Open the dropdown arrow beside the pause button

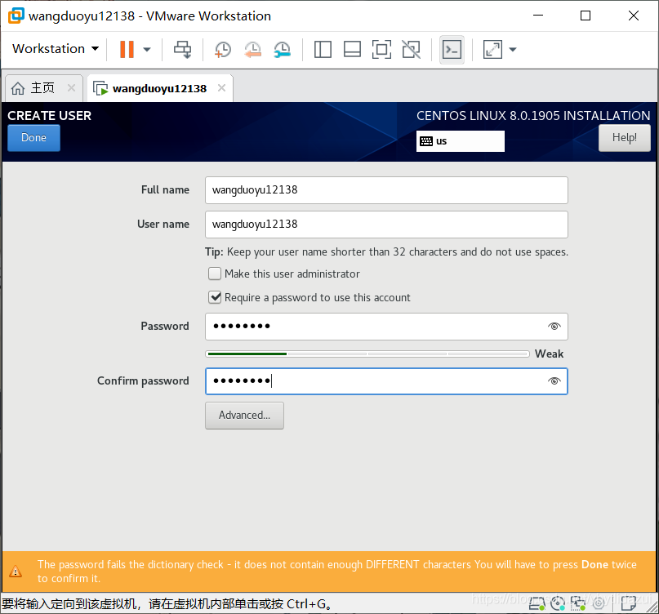(x=147, y=49)
